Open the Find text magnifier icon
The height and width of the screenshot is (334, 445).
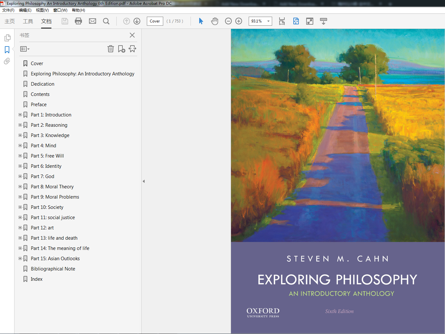pos(106,21)
